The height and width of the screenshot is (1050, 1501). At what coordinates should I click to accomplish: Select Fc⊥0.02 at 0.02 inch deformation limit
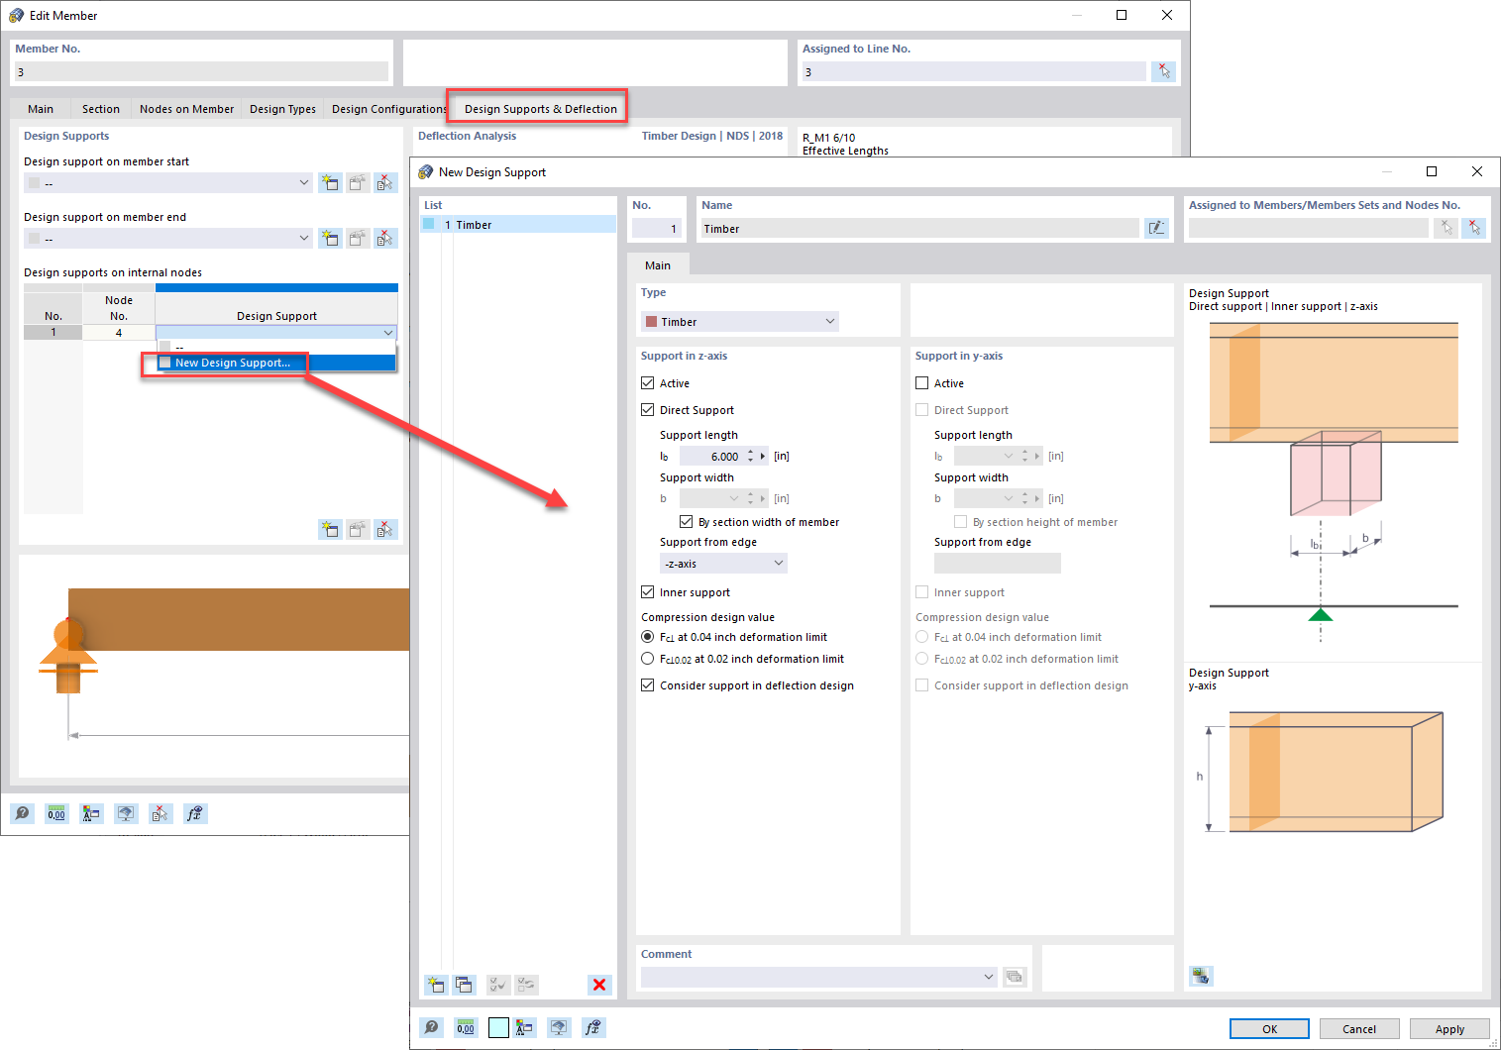(648, 659)
